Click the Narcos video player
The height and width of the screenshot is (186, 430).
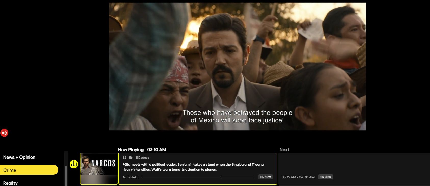[237, 66]
